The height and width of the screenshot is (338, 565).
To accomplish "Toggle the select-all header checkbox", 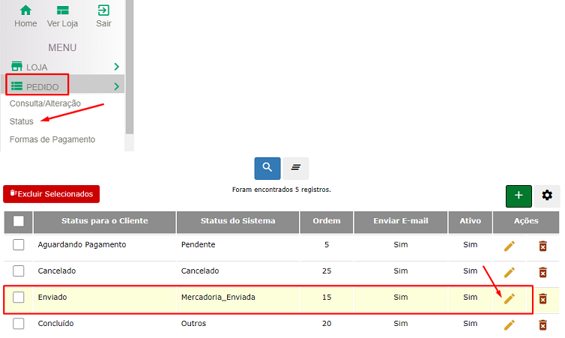I will [19, 221].
